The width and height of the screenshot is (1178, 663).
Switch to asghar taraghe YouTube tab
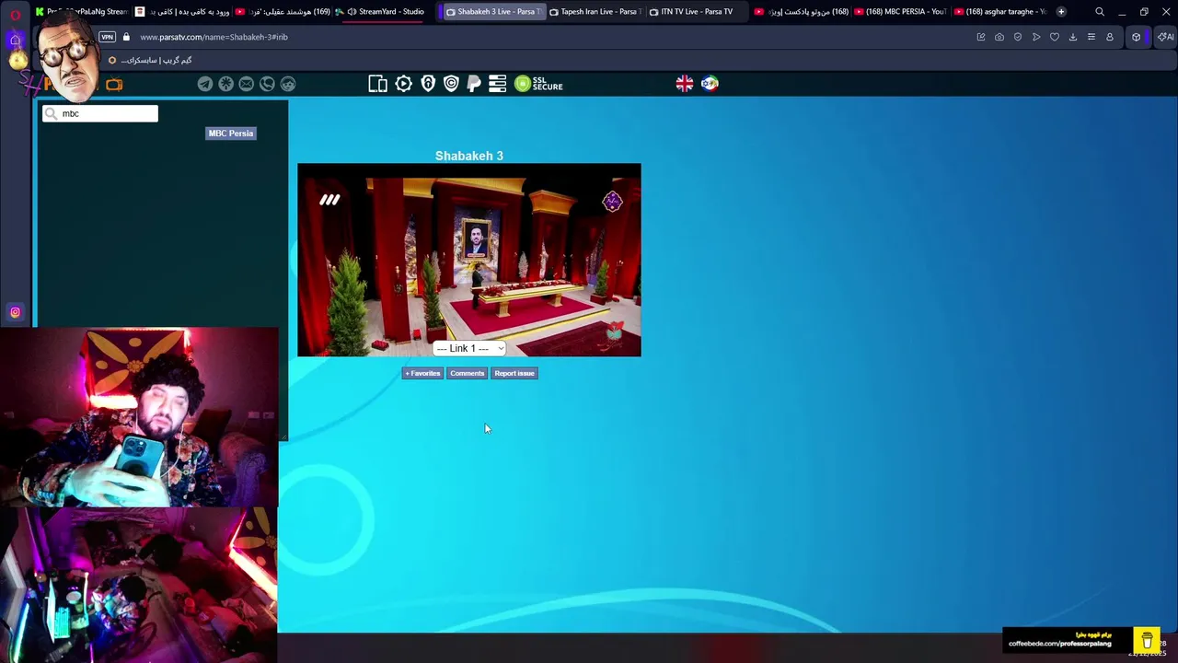tap(1000, 12)
